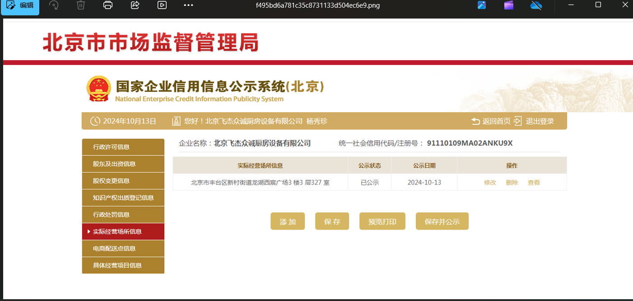The image size is (633, 301).
Task: Click the OneDrive cloud icon
Action: point(536,5)
